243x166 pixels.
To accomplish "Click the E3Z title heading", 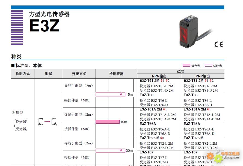I will (x=45, y=26).
